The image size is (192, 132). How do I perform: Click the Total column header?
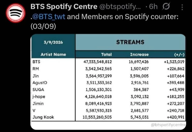coord(107,54)
